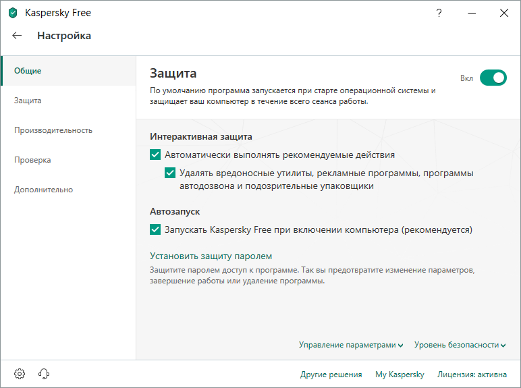Open the My Kaspersky link

tap(400, 375)
